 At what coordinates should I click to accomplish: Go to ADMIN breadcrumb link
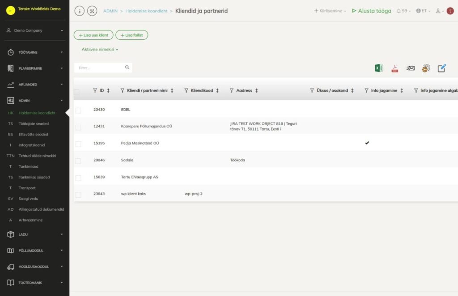coord(110,11)
